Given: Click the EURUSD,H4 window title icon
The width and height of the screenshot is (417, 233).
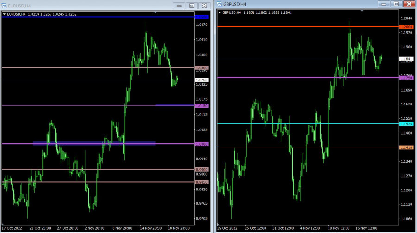Looking at the screenshot, I should point(4,6).
